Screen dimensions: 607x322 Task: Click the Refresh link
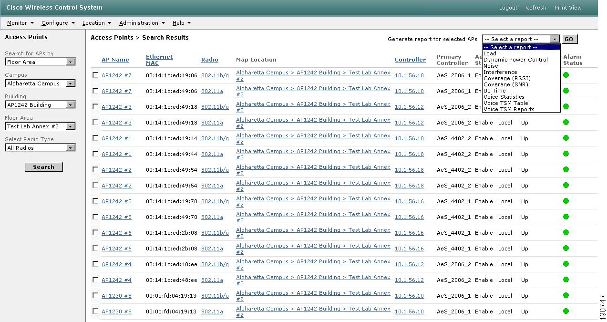(536, 8)
